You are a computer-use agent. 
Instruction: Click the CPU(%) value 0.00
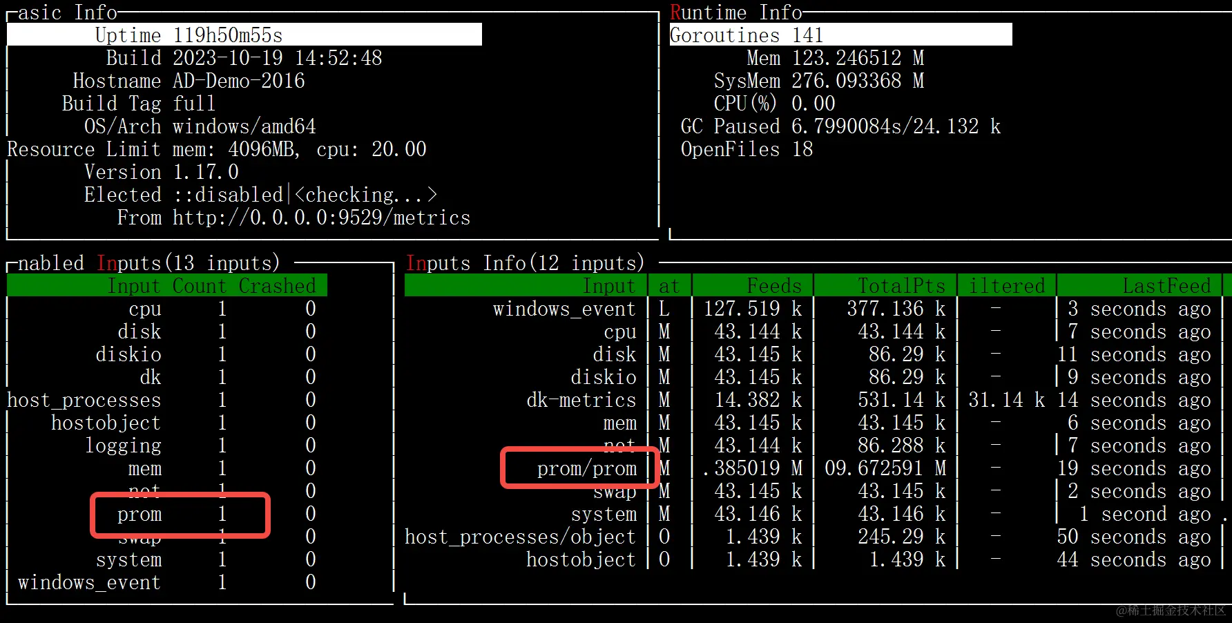[x=814, y=103]
